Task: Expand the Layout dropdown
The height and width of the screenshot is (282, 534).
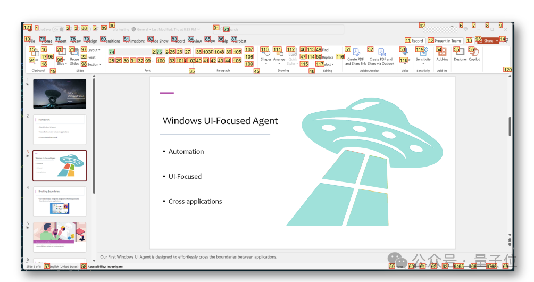Action: click(93, 50)
